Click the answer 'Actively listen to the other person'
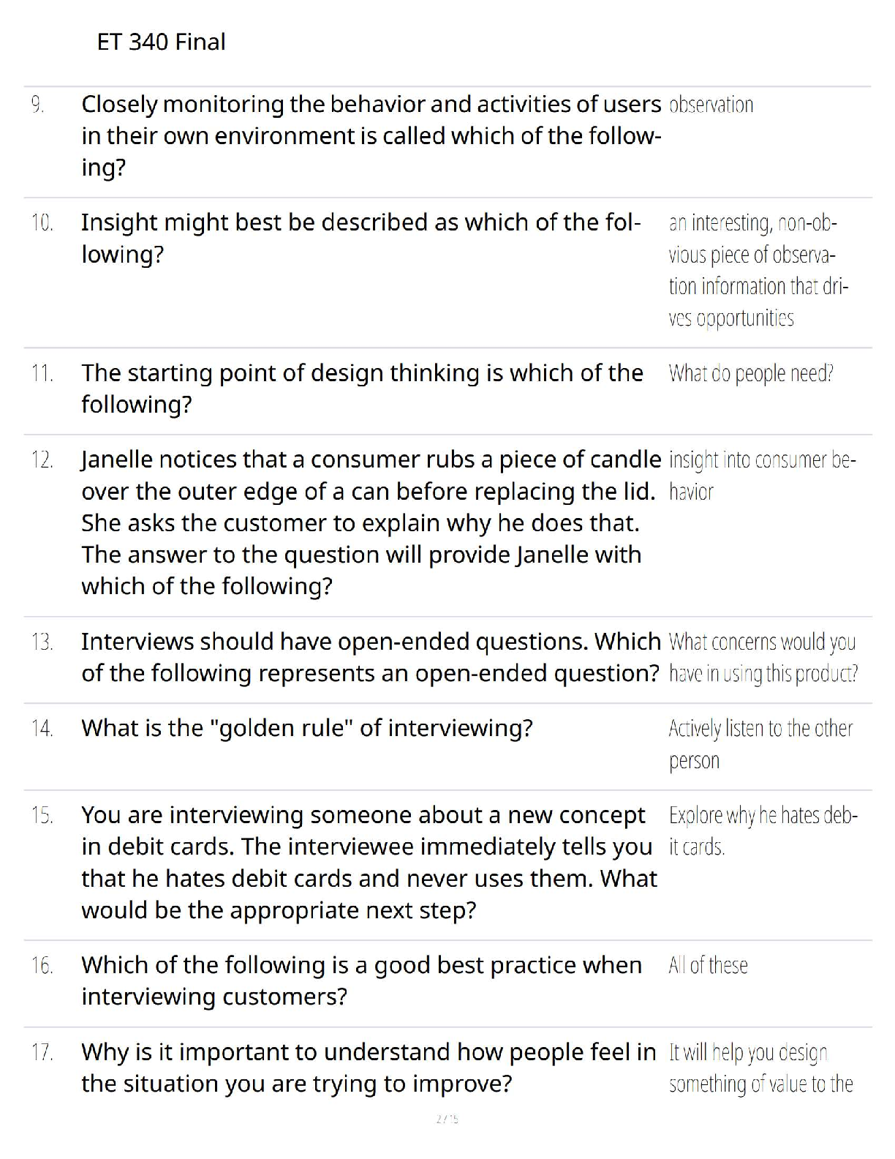This screenshot has width=895, height=1159. click(x=760, y=744)
